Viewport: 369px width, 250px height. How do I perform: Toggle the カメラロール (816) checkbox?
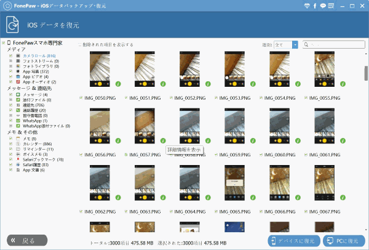(x=10, y=55)
